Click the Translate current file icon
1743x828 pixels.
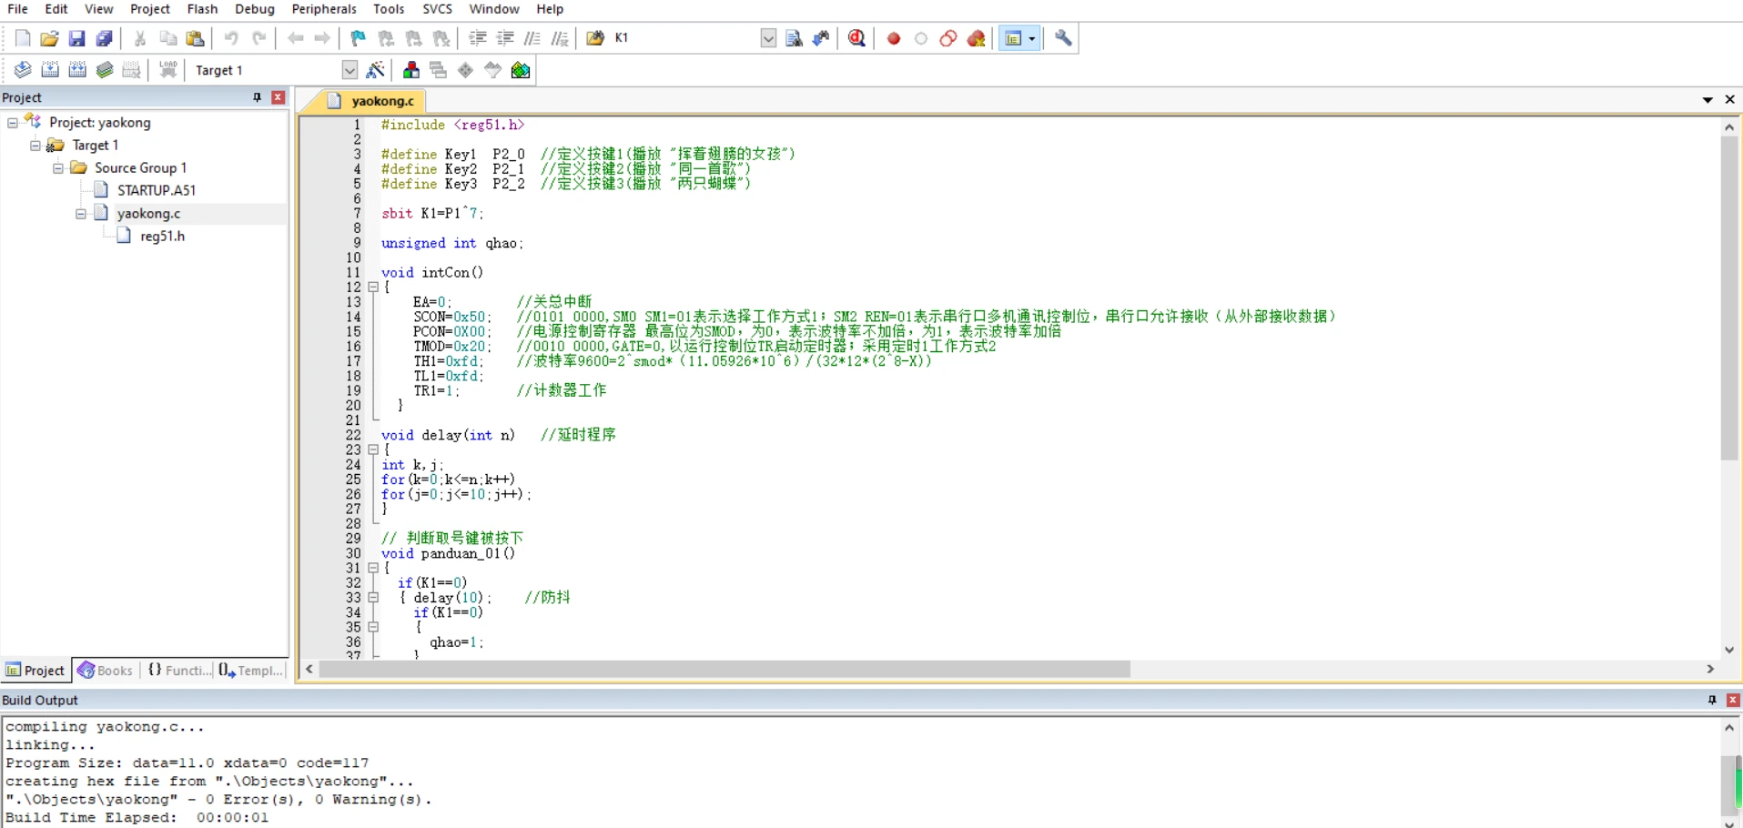point(23,70)
